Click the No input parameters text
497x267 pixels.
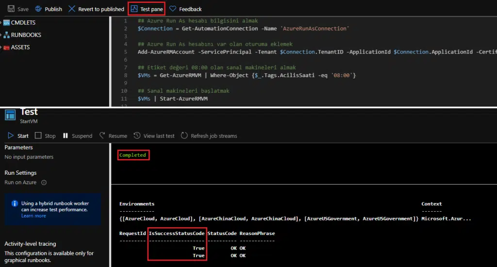[29, 157]
